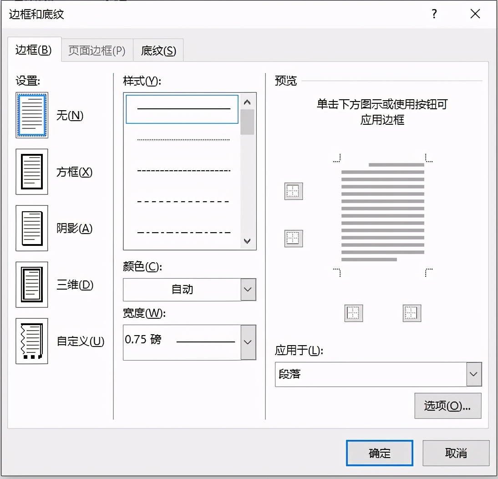Image resolution: width=498 pixels, height=479 pixels.
Task: Open border options via 选项(O) button
Action: (x=447, y=405)
